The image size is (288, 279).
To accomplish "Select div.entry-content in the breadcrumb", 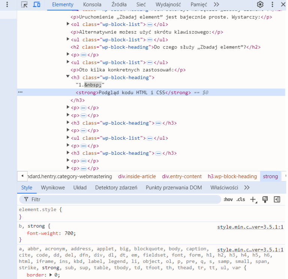I will pos(182,176).
